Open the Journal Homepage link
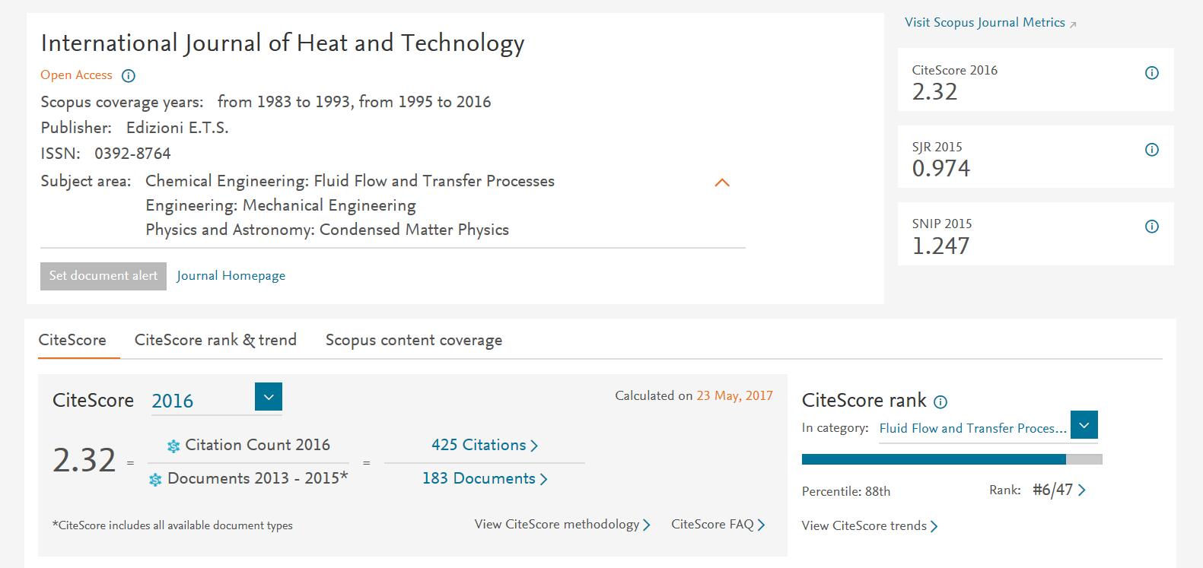Screen dimensions: 1203x568 tap(231, 276)
